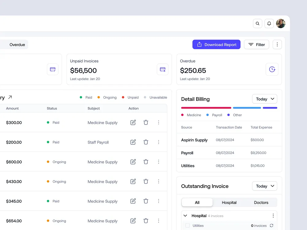
Task: Click the Overdue card clock icon
Action: (272, 69)
